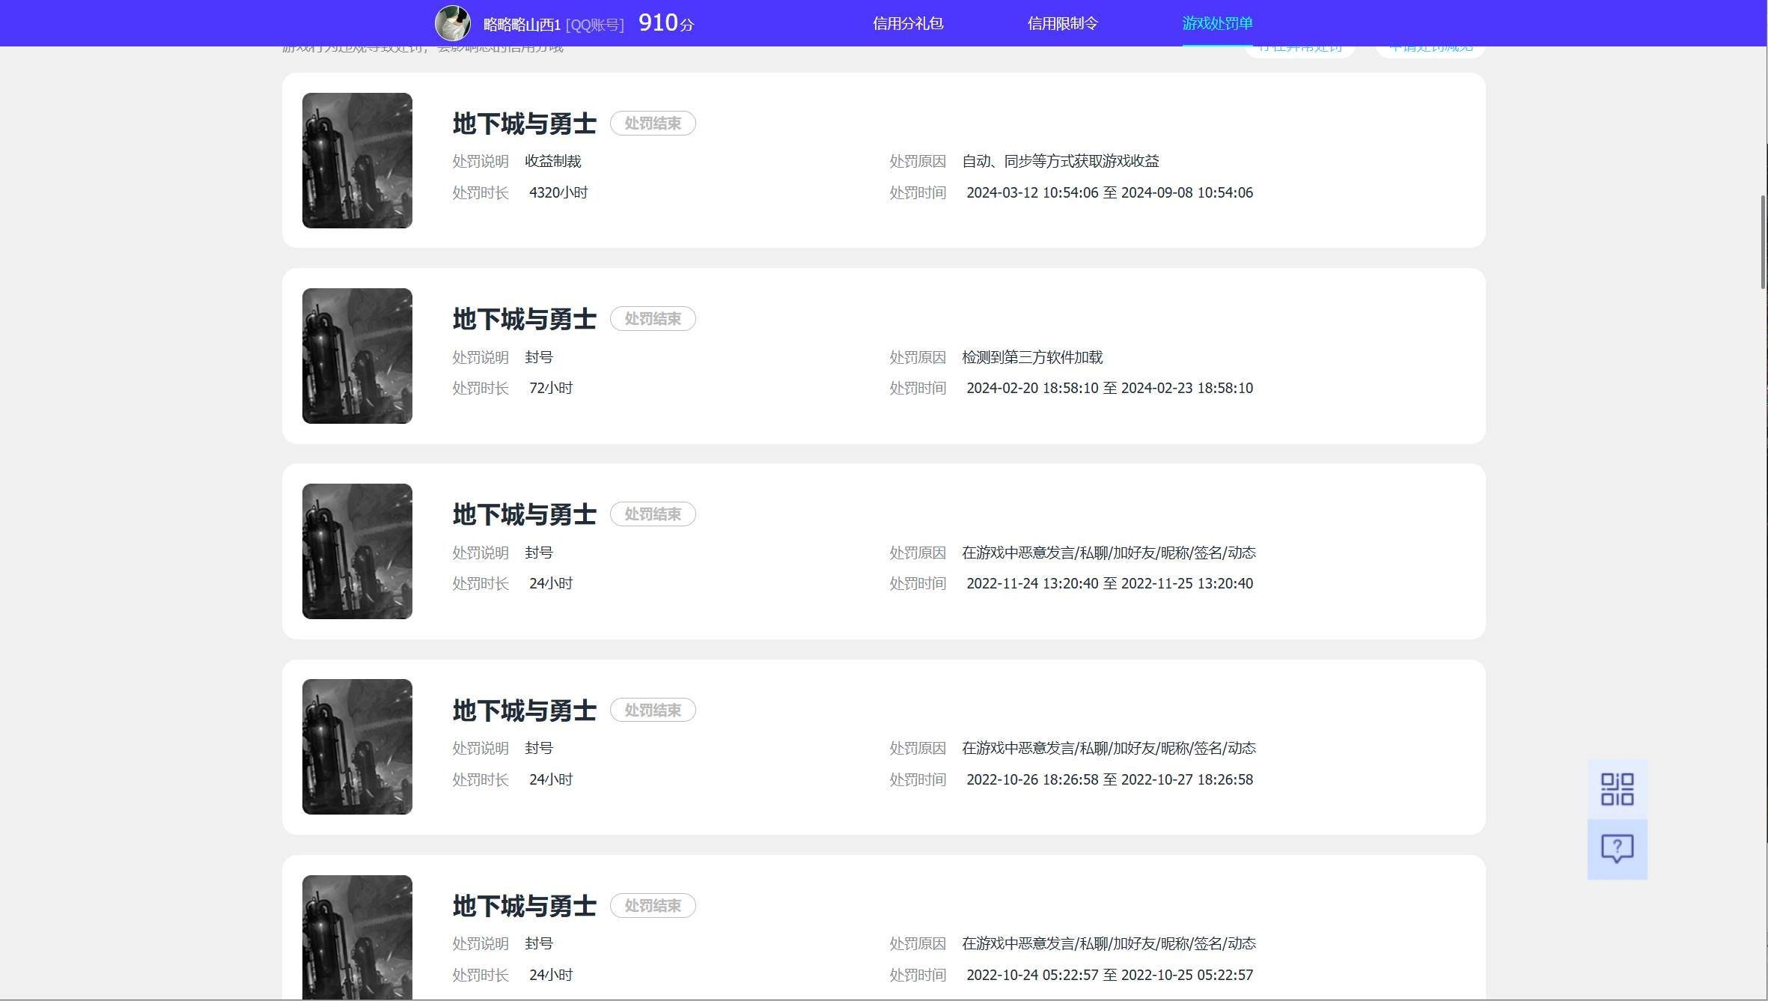Viewport: 1768px width, 1001px height.
Task: Click 处罚结束 badge on the 72小时 card
Action: point(653,319)
